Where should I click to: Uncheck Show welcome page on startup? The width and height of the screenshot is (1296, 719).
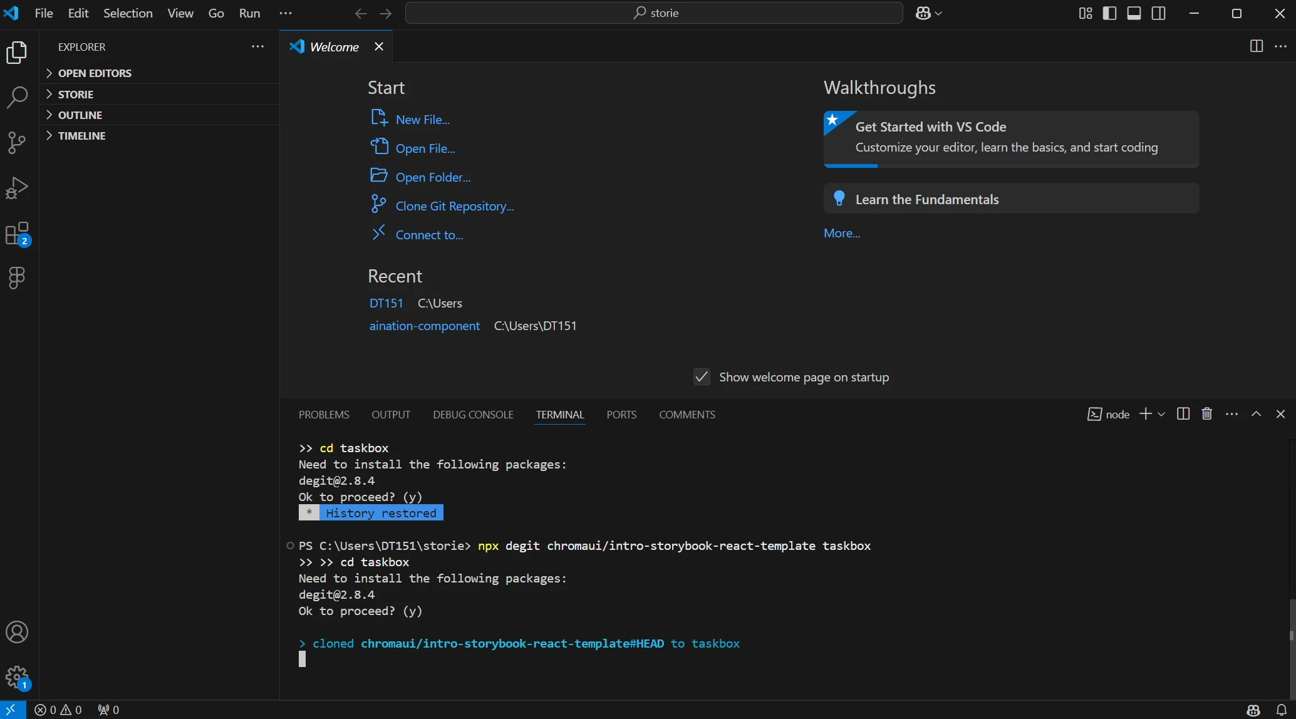click(702, 377)
